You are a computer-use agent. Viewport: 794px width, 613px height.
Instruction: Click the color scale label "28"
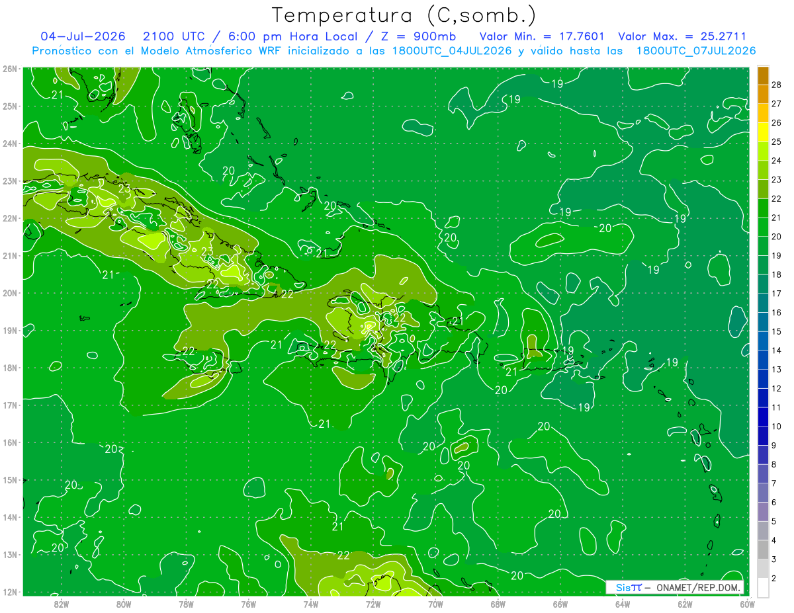click(x=777, y=85)
